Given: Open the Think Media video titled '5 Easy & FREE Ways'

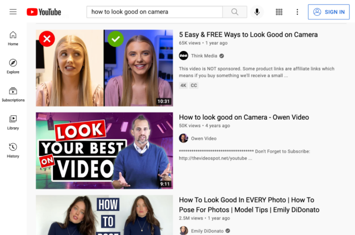Looking at the screenshot, I should click(x=248, y=35).
